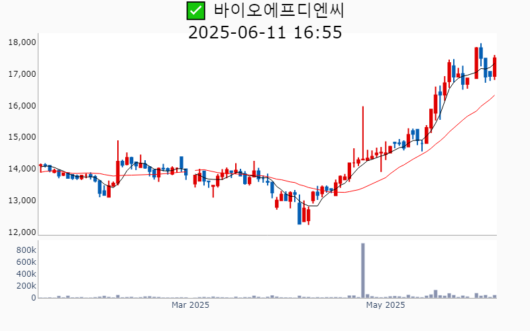Click the final red candlestick at the right edge
530x331 pixels.
click(494, 68)
